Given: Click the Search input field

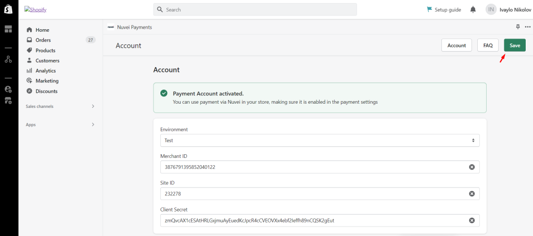Looking at the screenshot, I should (255, 9).
